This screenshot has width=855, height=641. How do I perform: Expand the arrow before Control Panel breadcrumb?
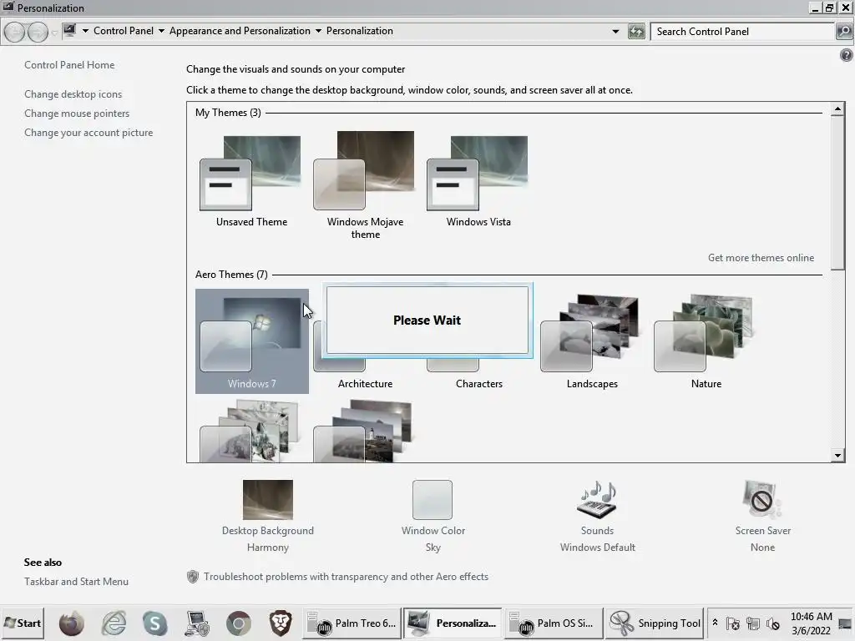(86, 31)
